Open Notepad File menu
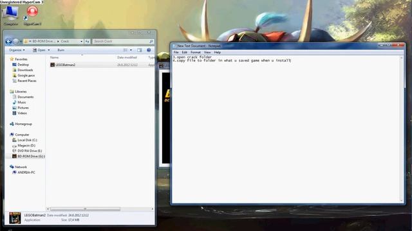The width and height of the screenshot is (412, 231). (x=176, y=53)
